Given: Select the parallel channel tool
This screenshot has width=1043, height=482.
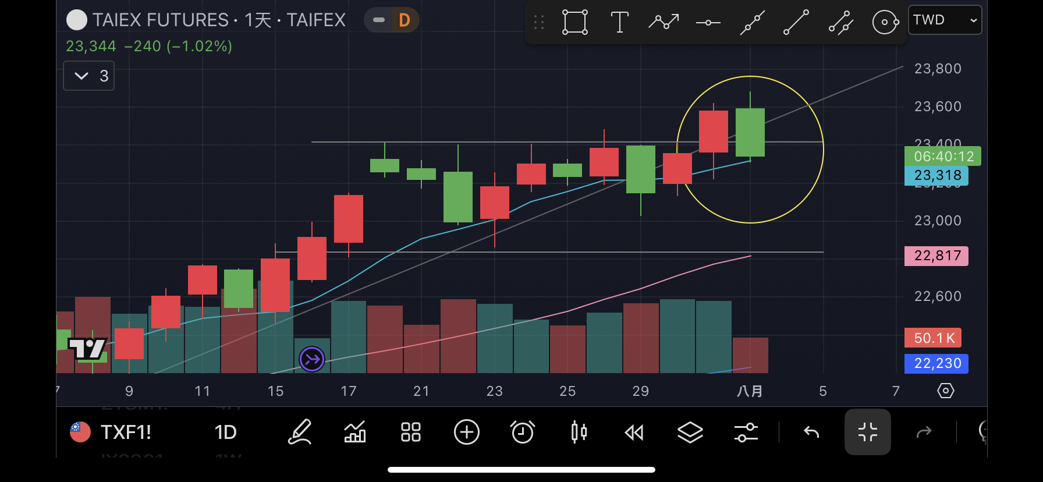Looking at the screenshot, I should 840,23.
